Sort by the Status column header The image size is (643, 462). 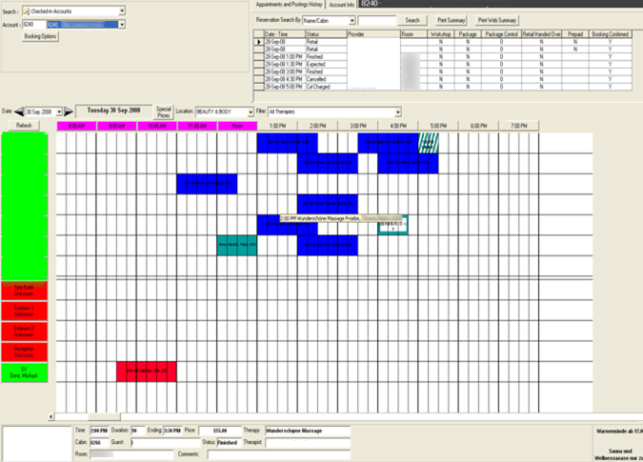326,34
